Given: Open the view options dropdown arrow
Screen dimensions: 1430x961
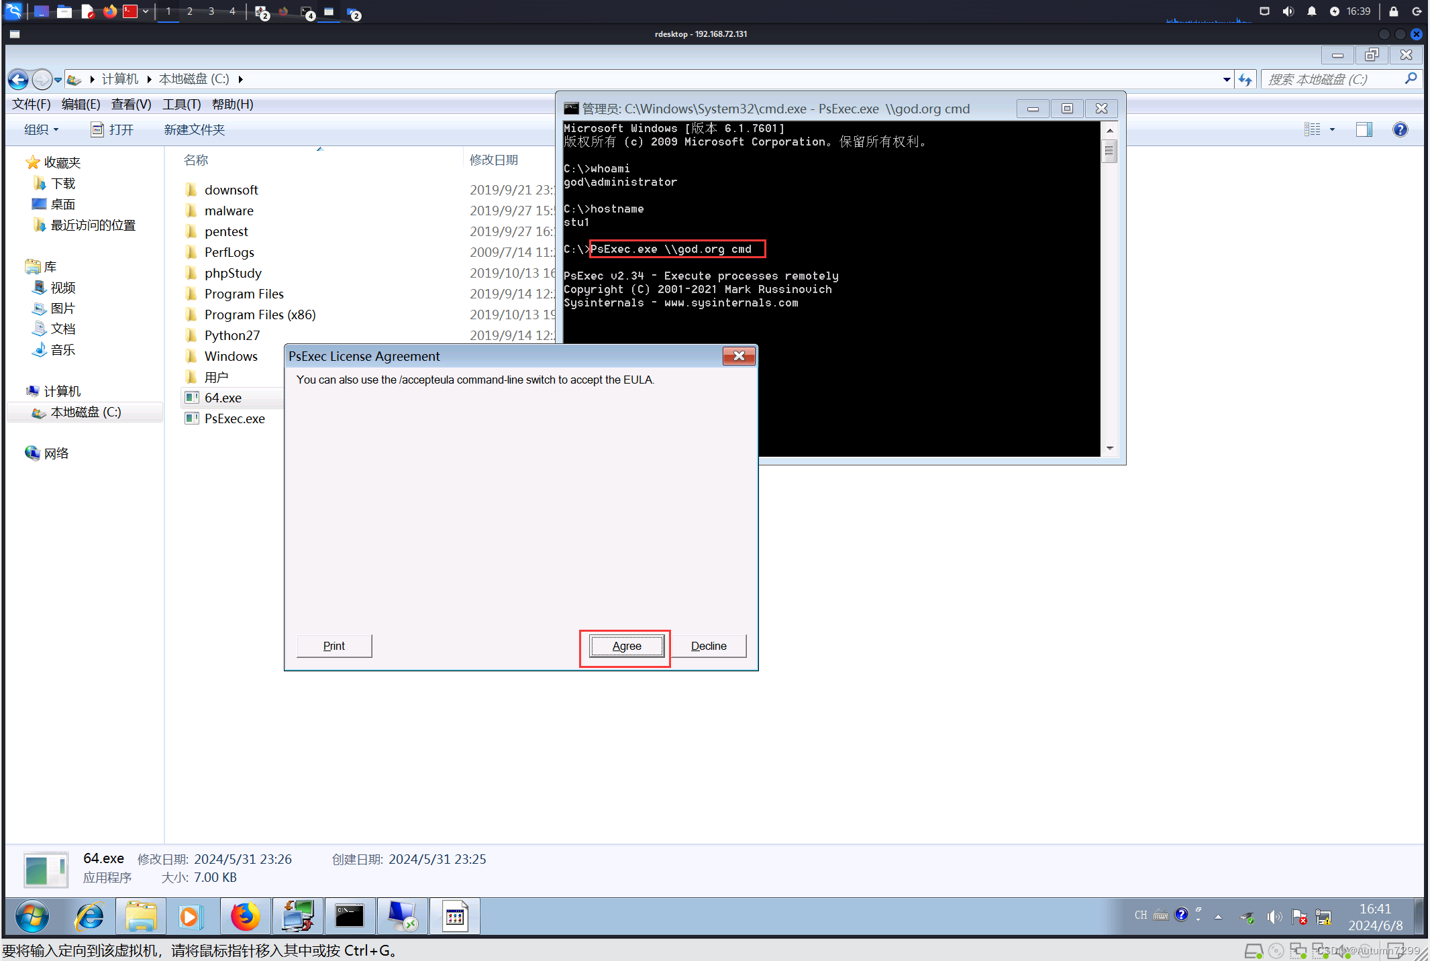Looking at the screenshot, I should (1332, 129).
